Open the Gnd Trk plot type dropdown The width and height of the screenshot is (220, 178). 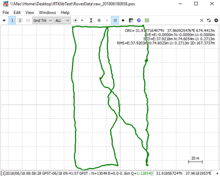[43, 21]
